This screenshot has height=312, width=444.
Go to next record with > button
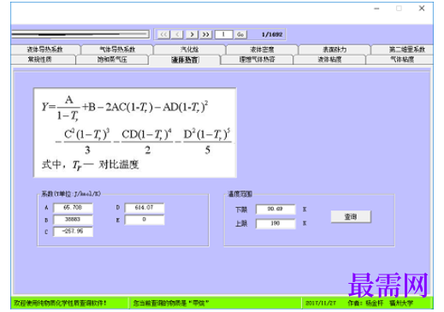192,34
